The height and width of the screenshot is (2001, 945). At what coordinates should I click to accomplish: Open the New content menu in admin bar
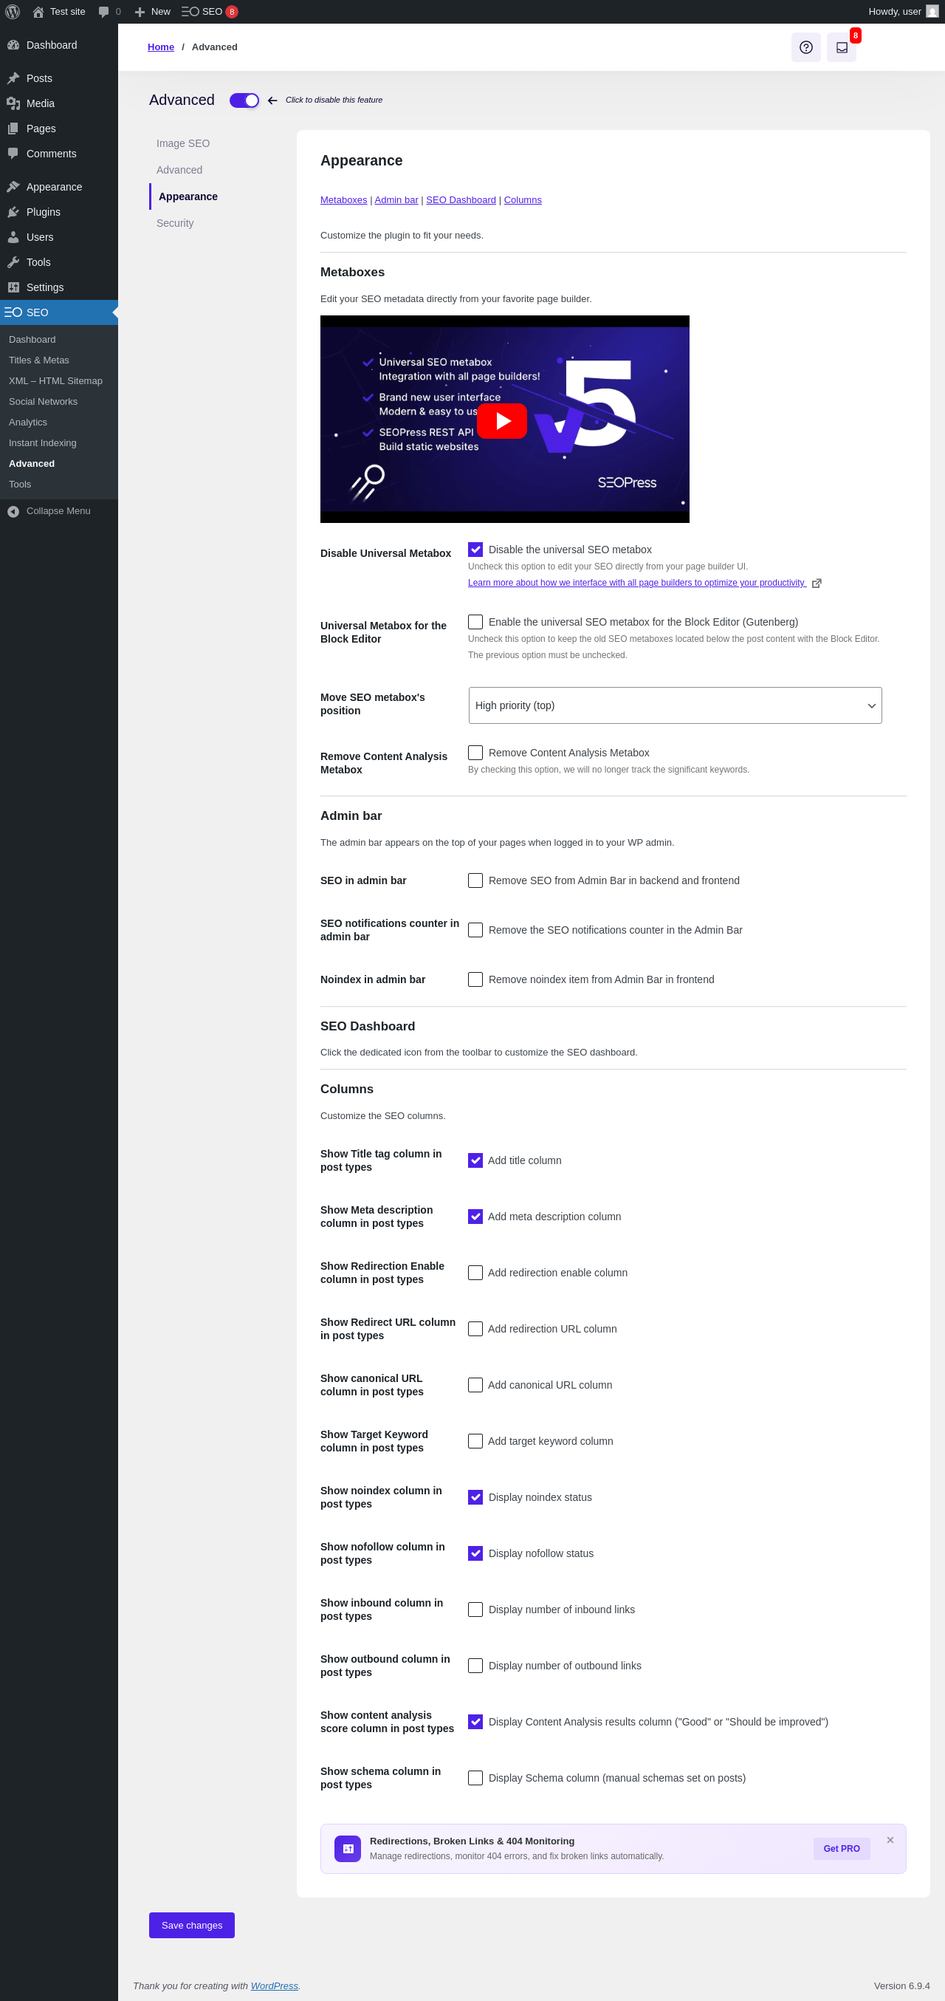(152, 12)
